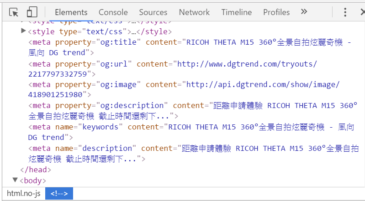Select the Elements tab
The height and width of the screenshot is (201, 365).
click(71, 12)
